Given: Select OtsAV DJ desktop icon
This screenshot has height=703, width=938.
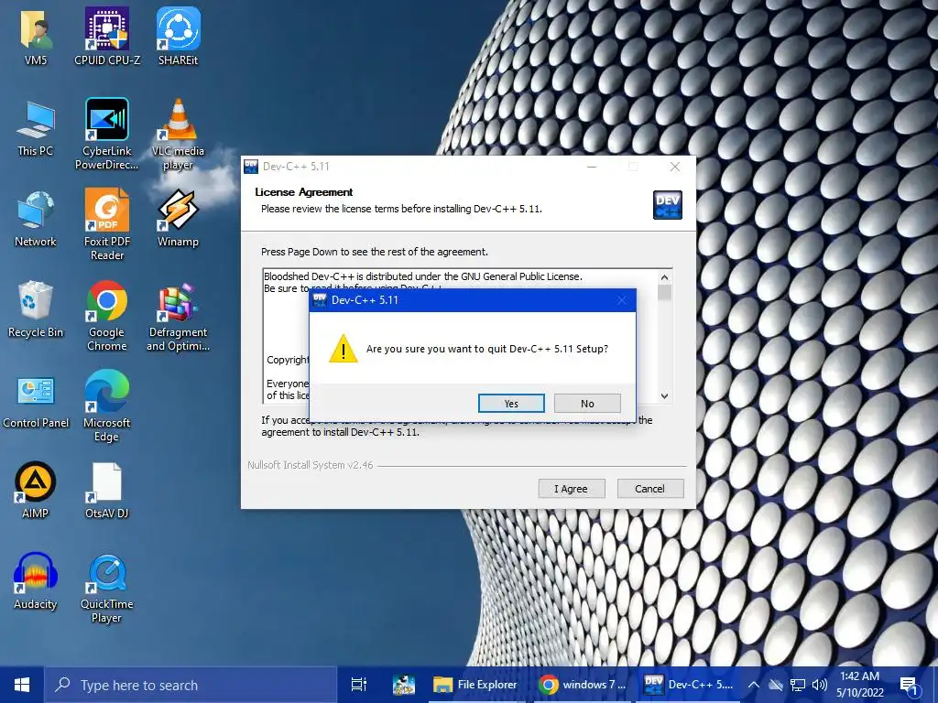Looking at the screenshot, I should pyautogui.click(x=107, y=491).
